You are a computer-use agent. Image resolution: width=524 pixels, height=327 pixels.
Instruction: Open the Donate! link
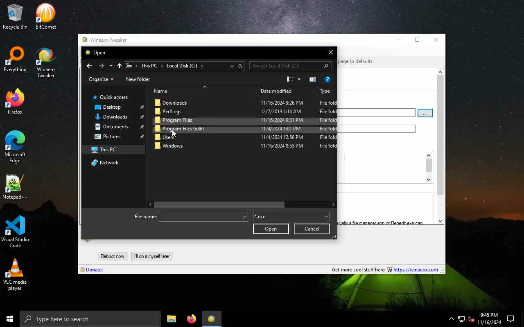click(x=94, y=270)
